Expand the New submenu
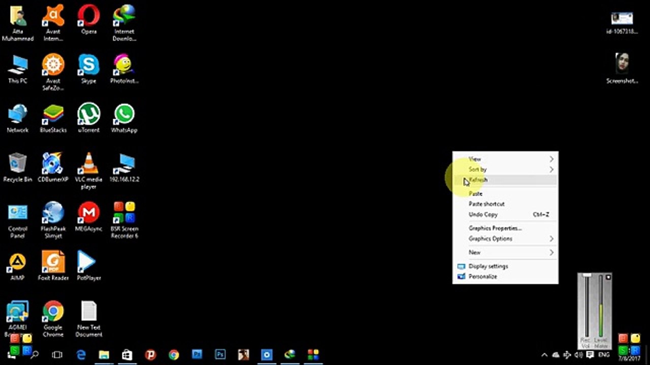Viewport: 650px width, 365px height. (505, 252)
